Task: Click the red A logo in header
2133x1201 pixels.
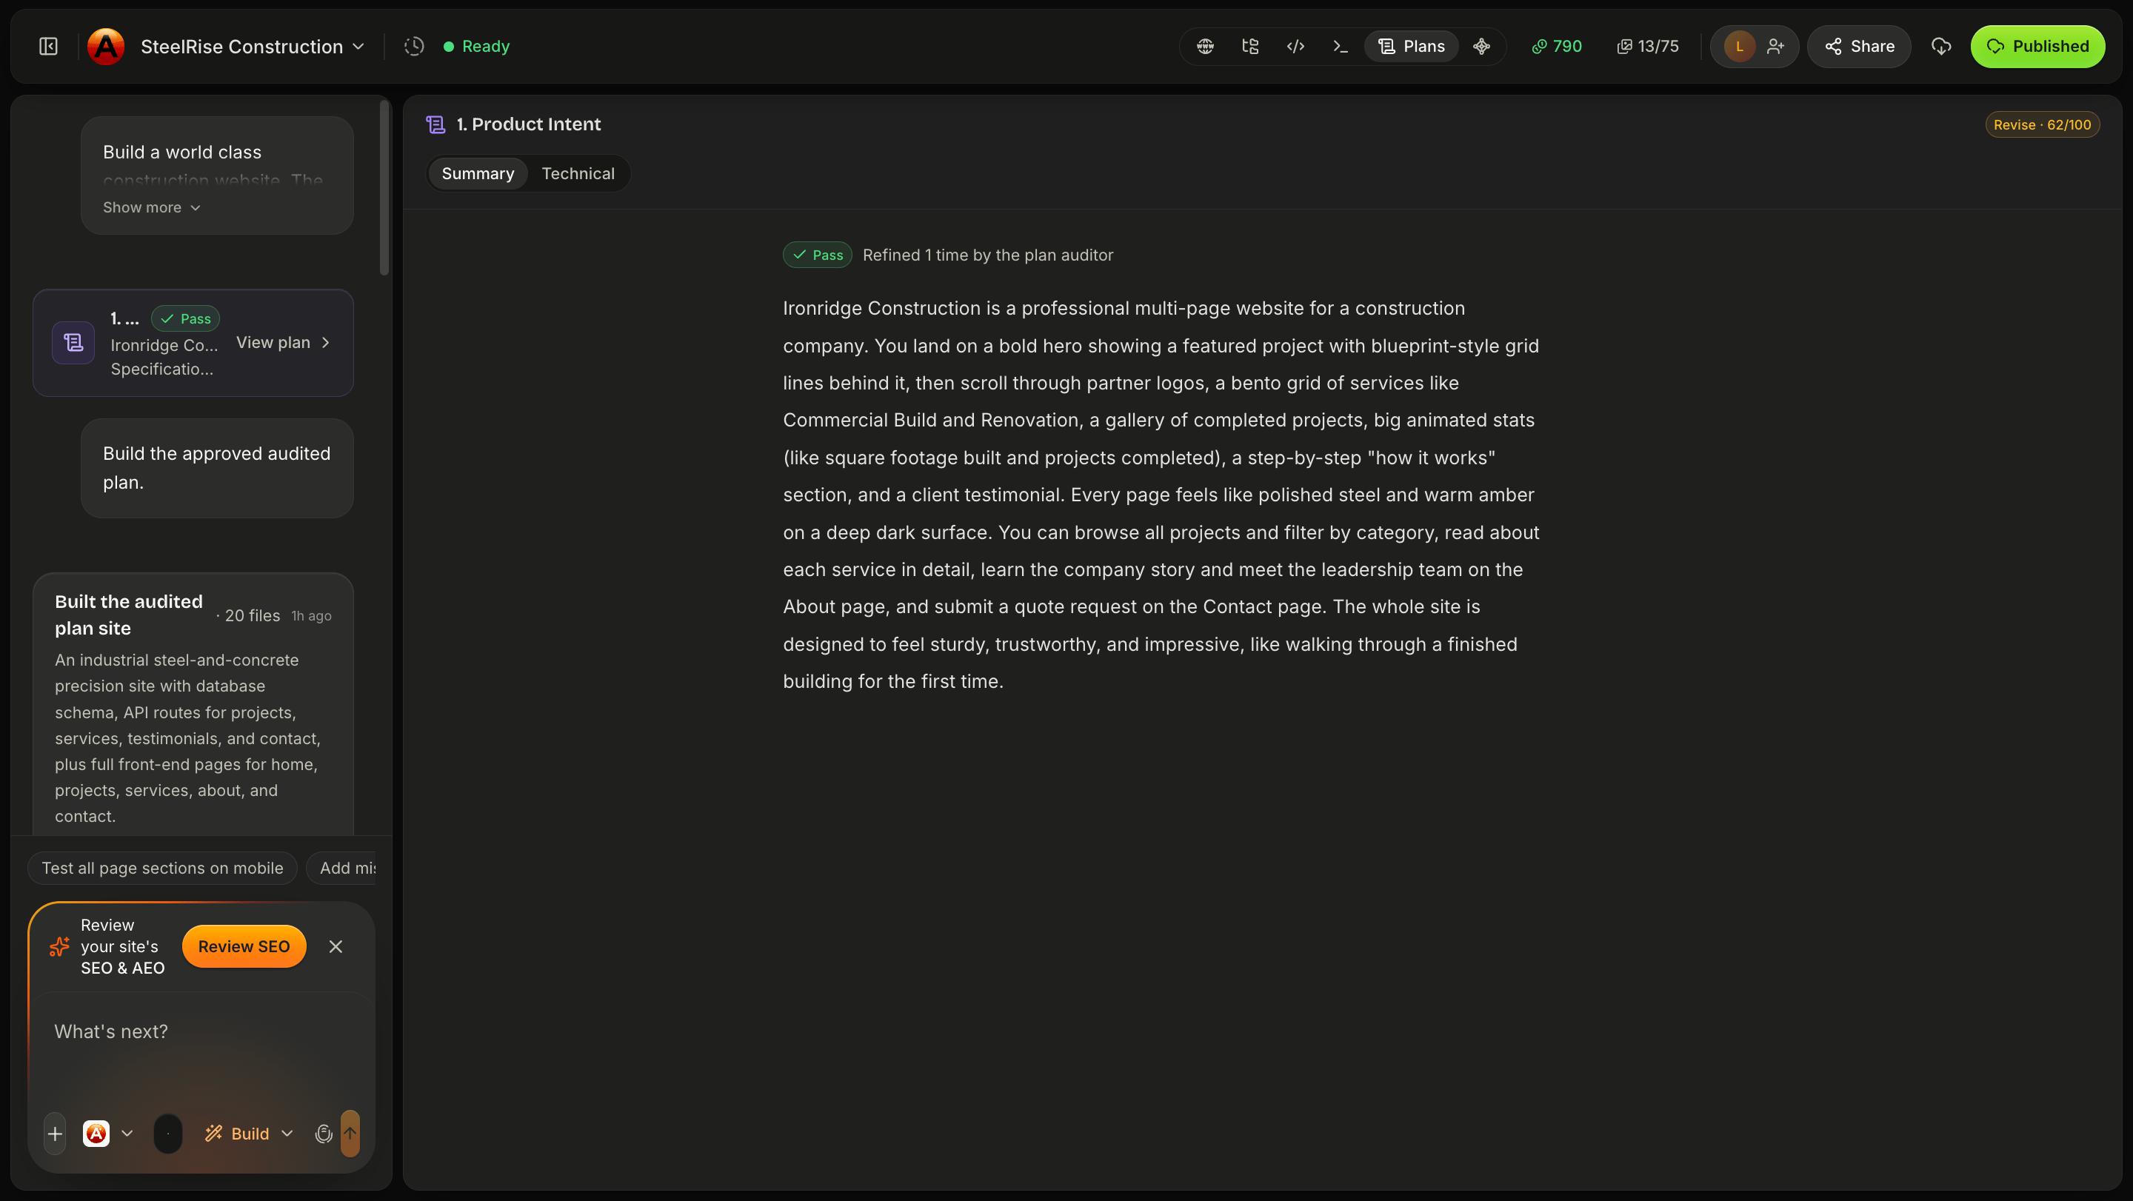Action: (106, 47)
